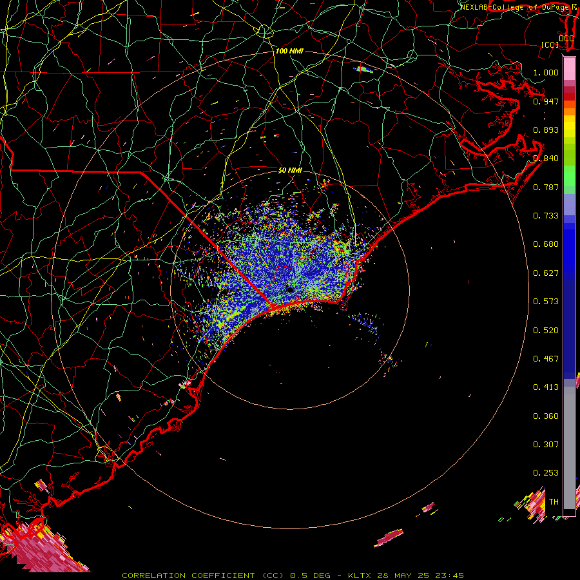580x580 pixels.
Task: Select the 0.947 scale value
Action: [546, 101]
